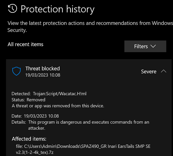Click the Protection history heading
The width and height of the screenshot is (173, 156).
click(x=58, y=9)
